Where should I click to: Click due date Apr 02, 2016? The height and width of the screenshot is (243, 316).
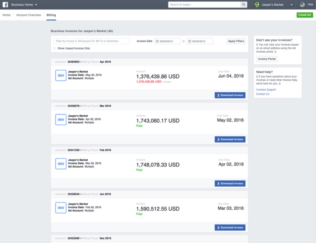tap(231, 164)
